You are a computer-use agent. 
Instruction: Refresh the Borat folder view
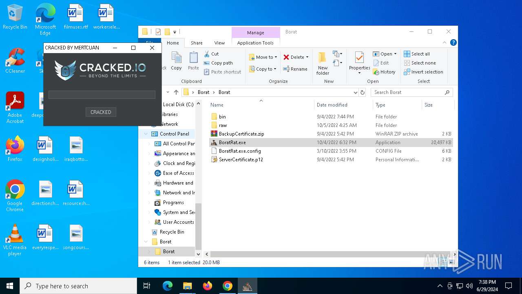pyautogui.click(x=363, y=92)
